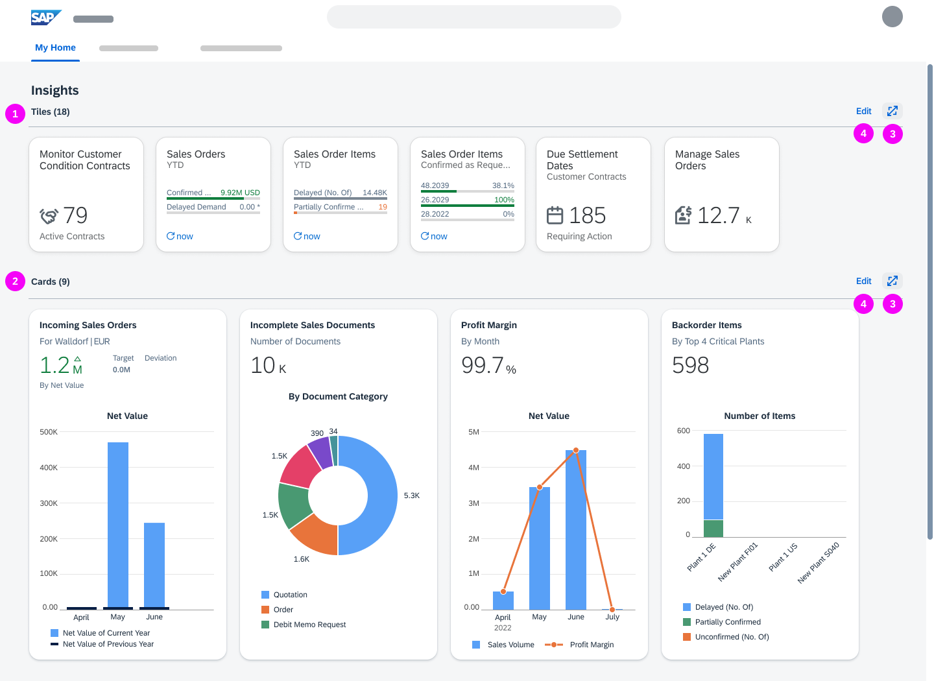Click the 1.2 M net value KPI
934x681 pixels.
[61, 365]
